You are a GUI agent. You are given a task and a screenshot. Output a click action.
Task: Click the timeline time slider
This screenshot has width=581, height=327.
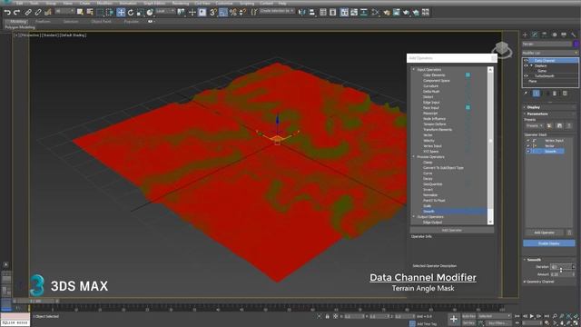[x=35, y=302]
